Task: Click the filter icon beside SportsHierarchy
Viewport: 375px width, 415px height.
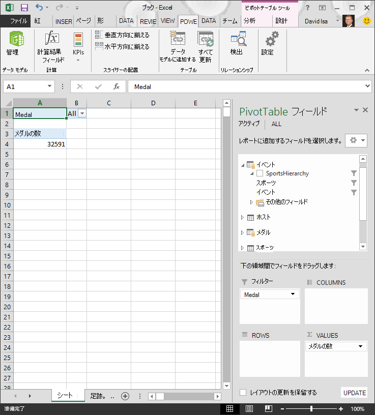Action: 354,173
